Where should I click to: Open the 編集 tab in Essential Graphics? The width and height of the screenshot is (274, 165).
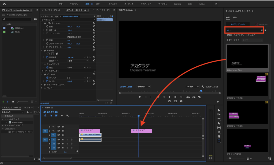point(235,17)
